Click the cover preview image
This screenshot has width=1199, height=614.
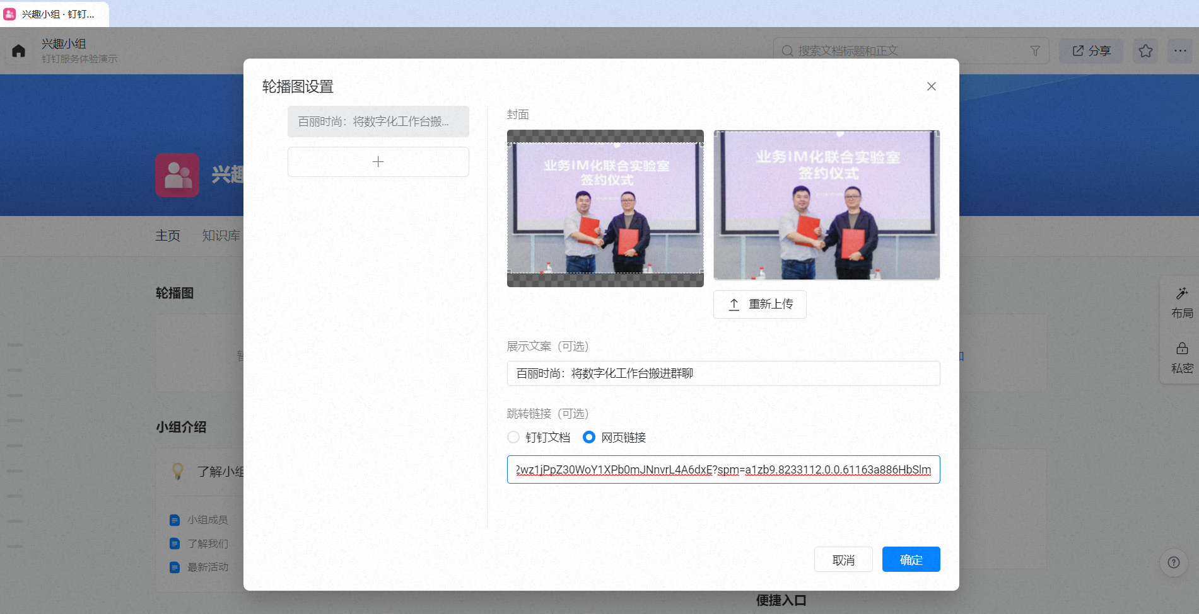(x=827, y=205)
